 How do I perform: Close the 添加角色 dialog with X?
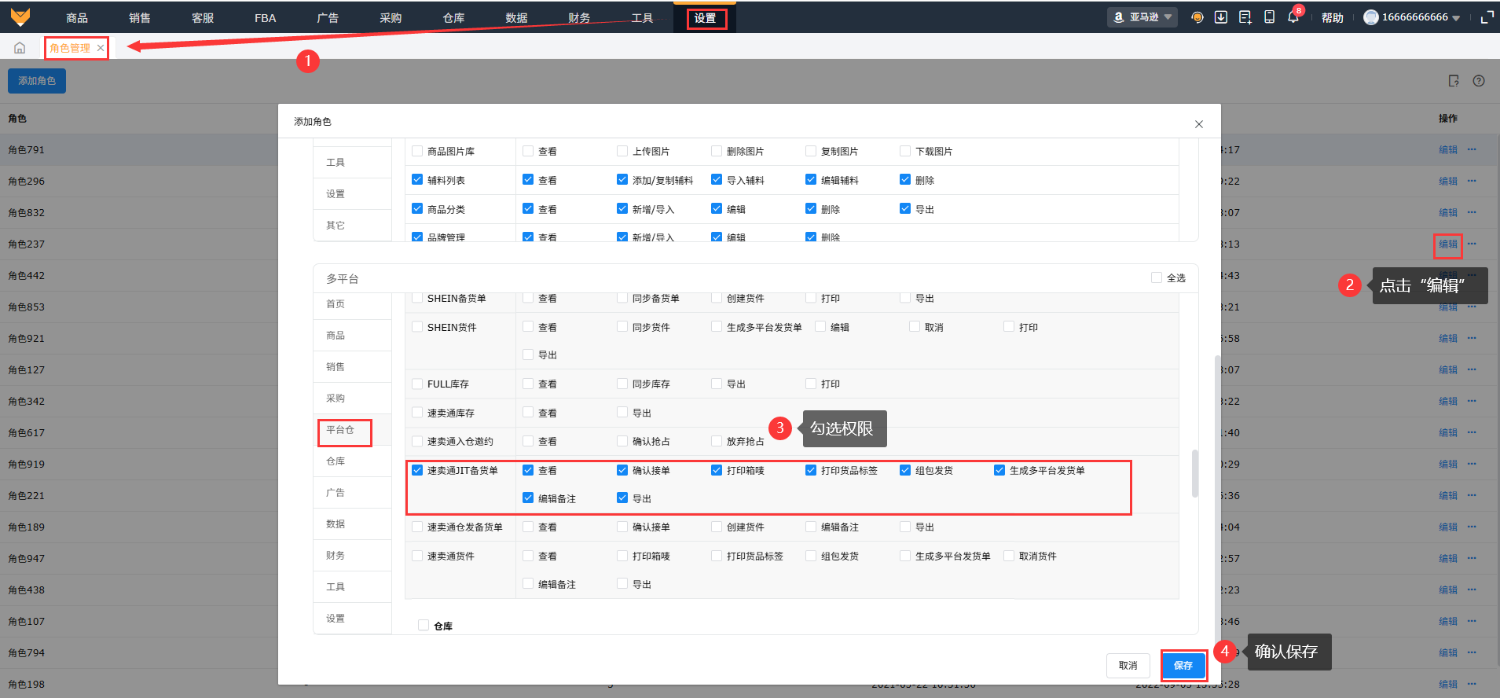click(x=1198, y=124)
